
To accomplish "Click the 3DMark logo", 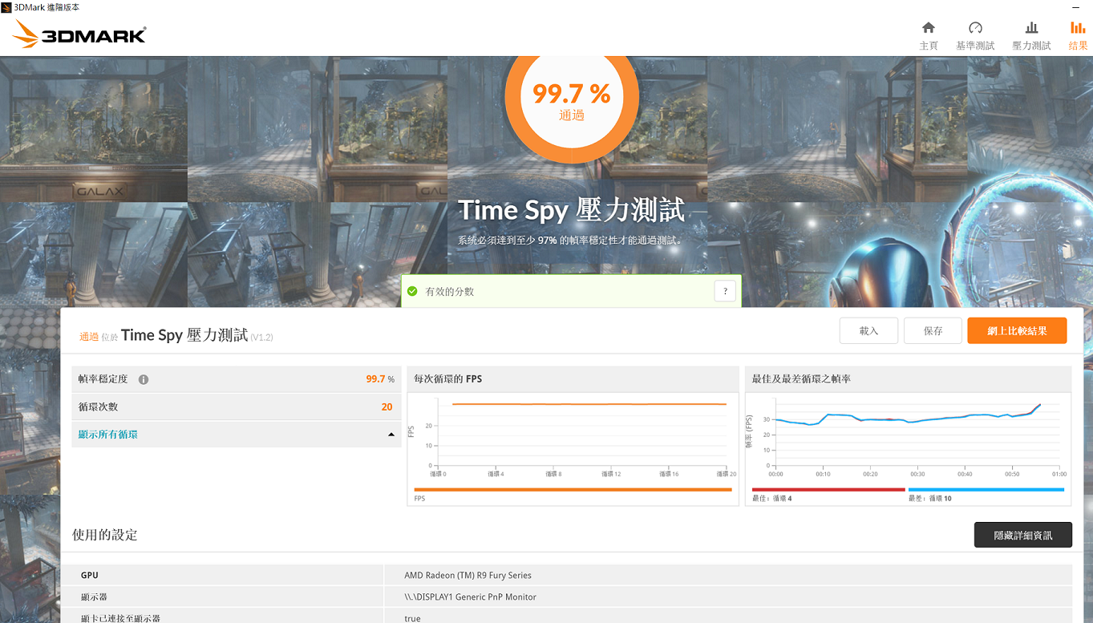I will (x=79, y=34).
